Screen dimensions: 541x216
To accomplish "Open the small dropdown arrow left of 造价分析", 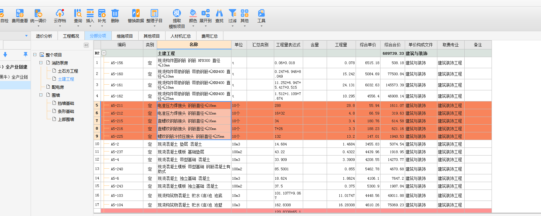I will (26, 36).
